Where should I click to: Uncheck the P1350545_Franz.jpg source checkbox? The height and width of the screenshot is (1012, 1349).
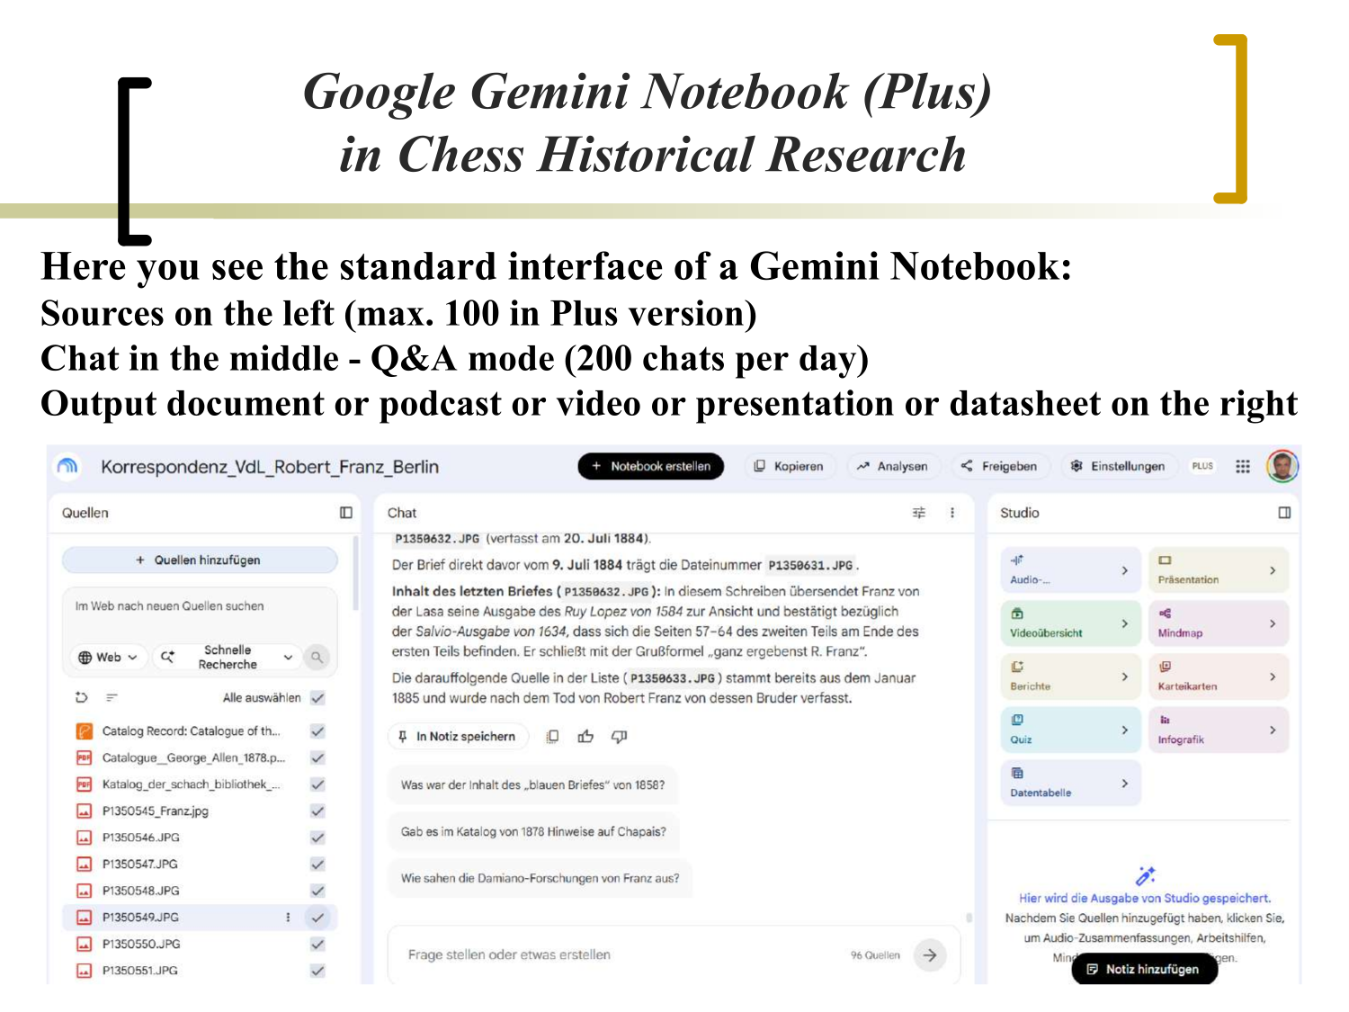[x=317, y=811]
